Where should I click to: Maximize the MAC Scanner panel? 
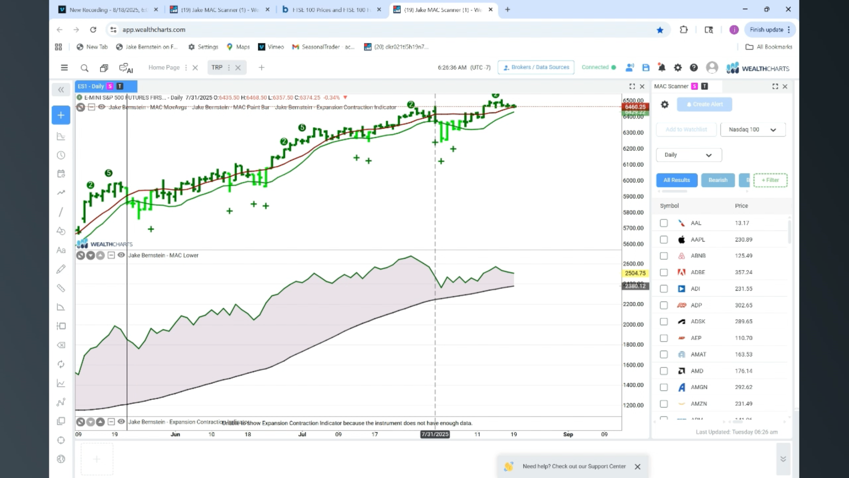coord(775,86)
